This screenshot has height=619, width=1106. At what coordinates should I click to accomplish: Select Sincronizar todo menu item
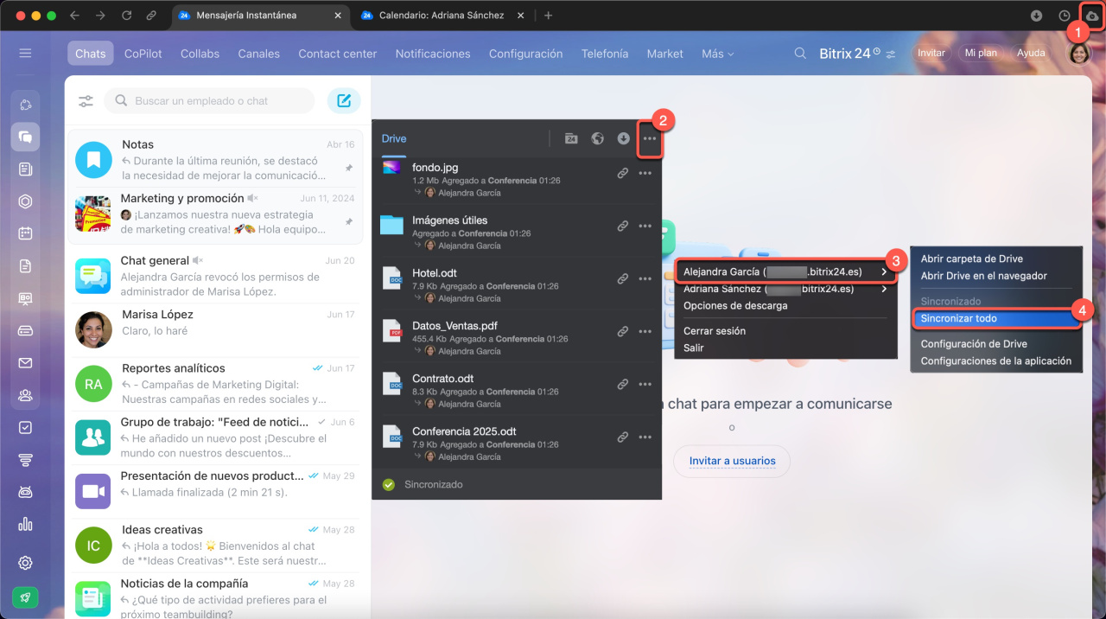[996, 318]
